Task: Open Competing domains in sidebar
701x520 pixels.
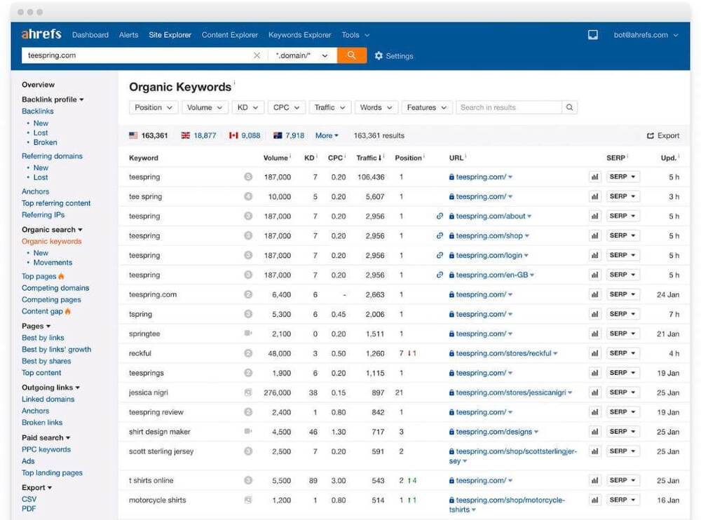Action: [x=55, y=288]
